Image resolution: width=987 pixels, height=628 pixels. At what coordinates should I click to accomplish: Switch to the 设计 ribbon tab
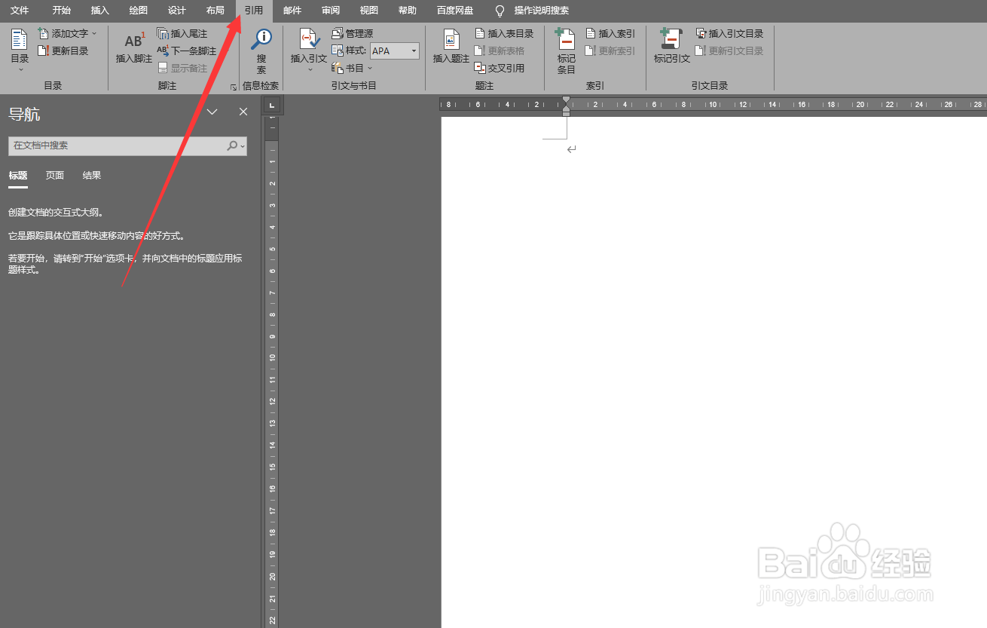(177, 11)
